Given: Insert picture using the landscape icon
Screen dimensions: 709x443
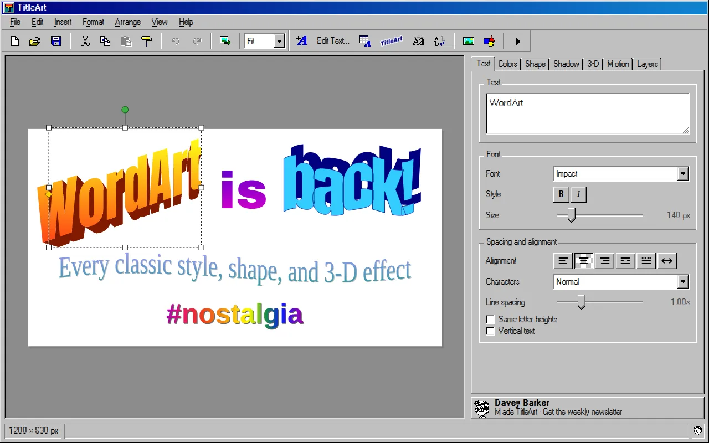Looking at the screenshot, I should click(469, 41).
